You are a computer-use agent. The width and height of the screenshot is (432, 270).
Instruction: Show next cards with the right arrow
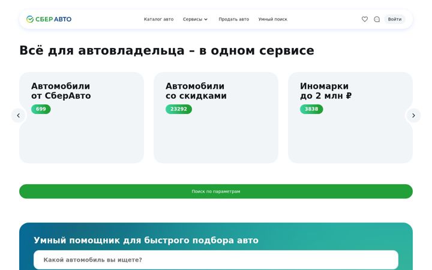pyautogui.click(x=413, y=115)
